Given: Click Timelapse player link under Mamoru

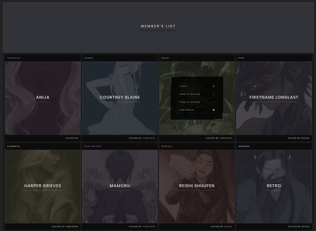Looking at the screenshot, I should tap(149, 226).
